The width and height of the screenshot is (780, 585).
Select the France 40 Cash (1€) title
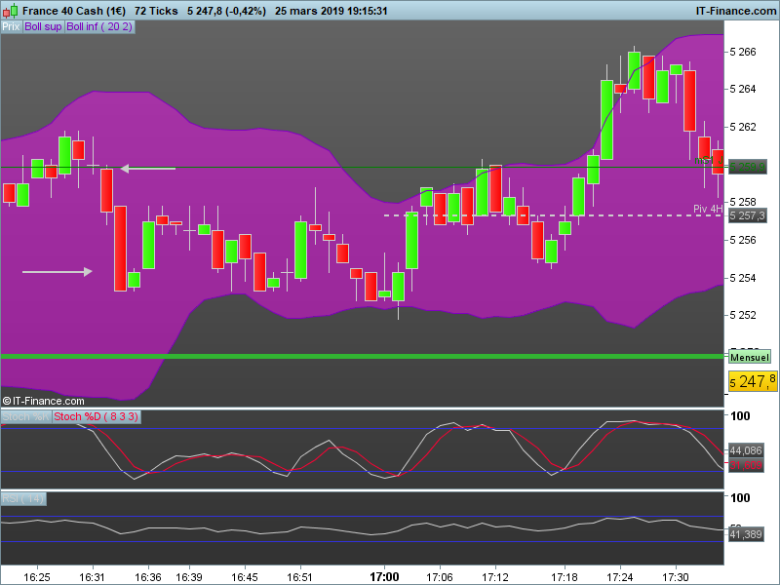tap(74, 11)
